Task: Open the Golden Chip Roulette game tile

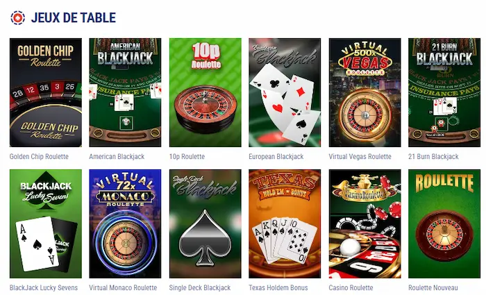Action: tap(46, 92)
